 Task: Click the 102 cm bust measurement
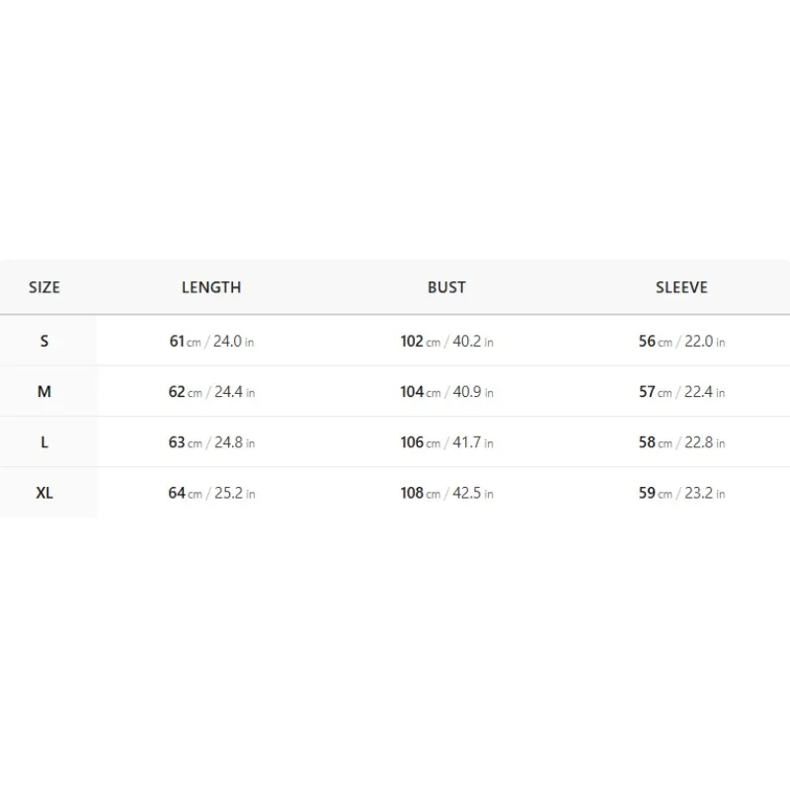coord(421,341)
